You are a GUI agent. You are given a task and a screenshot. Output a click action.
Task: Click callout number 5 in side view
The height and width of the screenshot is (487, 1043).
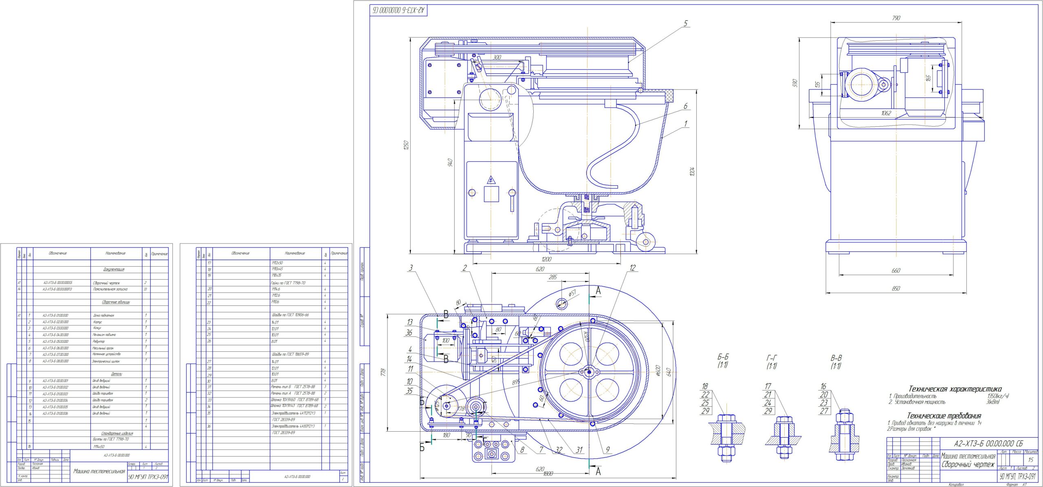coord(686,23)
